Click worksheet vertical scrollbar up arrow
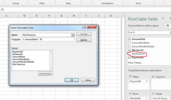Viewport: 171px width, 100px height. coord(123,16)
